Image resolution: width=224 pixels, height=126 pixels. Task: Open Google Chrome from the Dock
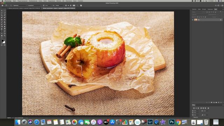[178, 122]
